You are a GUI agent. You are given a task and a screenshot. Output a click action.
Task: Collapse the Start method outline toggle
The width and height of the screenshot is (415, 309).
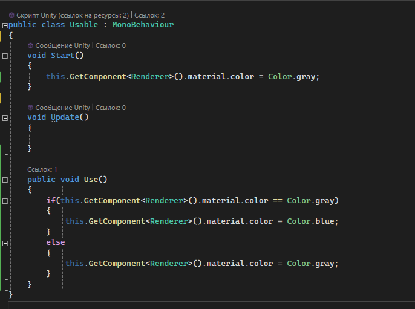(x=5, y=56)
